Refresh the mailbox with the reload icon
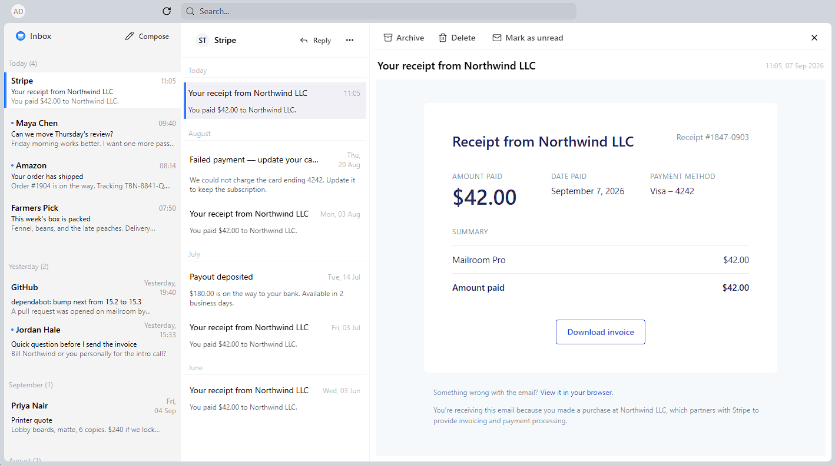 pyautogui.click(x=167, y=11)
